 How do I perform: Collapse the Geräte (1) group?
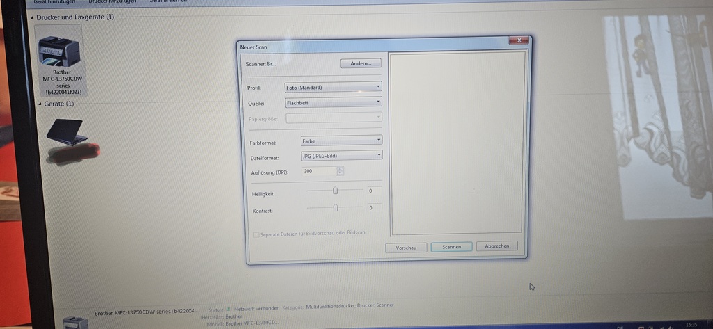click(40, 104)
